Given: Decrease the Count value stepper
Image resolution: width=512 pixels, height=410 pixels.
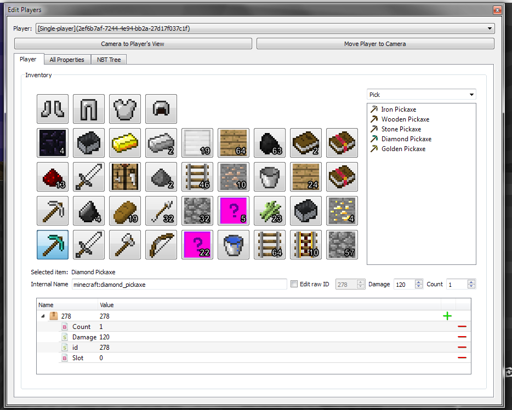Looking at the screenshot, I should (471, 286).
